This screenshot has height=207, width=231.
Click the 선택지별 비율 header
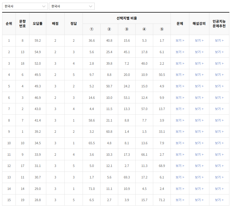click(126, 18)
